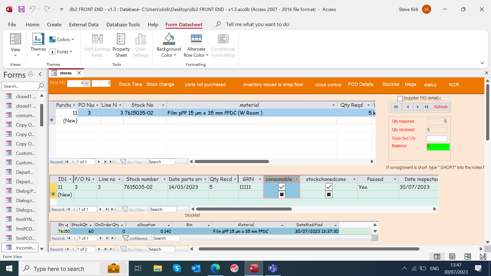This screenshot has width=491, height=276.
Task: Toggle No Filter in top subform navigator
Action: coord(131,162)
